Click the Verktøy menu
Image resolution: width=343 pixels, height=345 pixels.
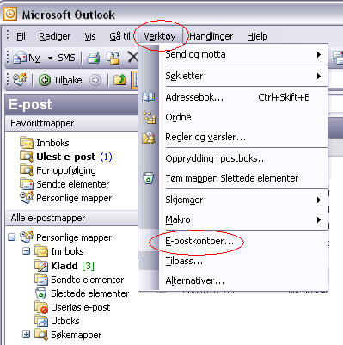point(160,36)
